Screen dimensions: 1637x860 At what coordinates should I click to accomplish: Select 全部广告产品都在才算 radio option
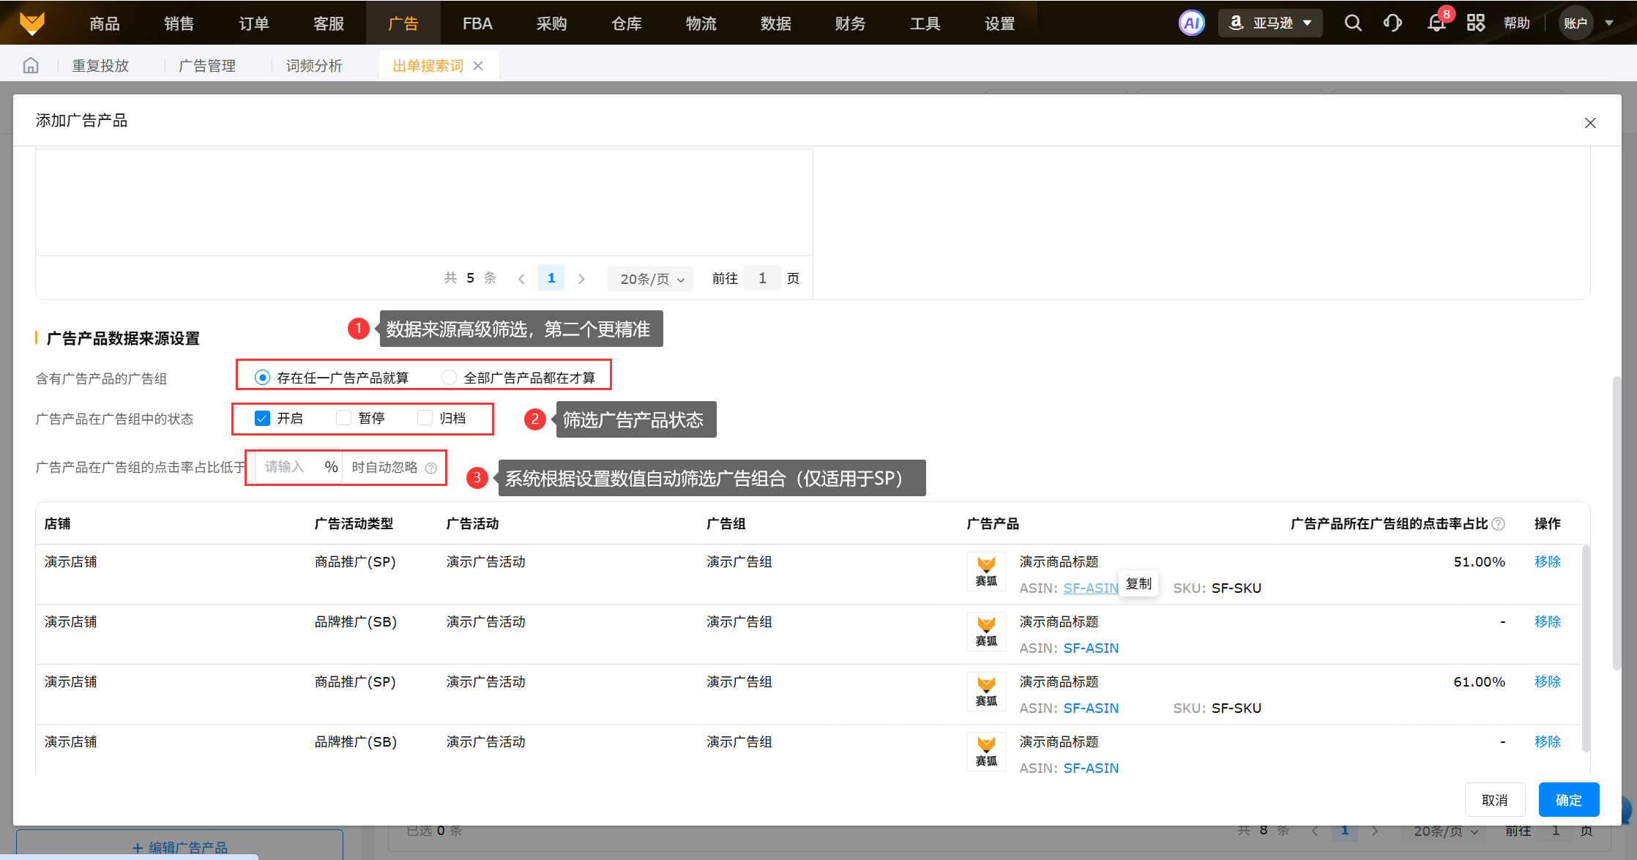[450, 378]
